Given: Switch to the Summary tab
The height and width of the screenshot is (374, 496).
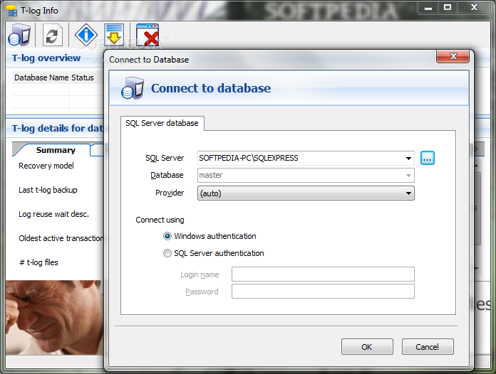Looking at the screenshot, I should pyautogui.click(x=56, y=150).
